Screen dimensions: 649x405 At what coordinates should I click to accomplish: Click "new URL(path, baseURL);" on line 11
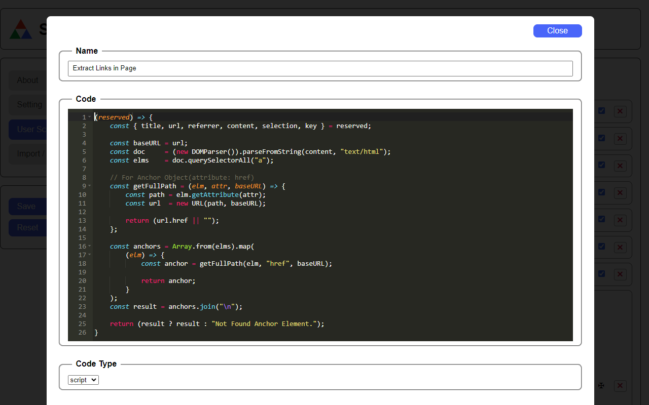pos(221,203)
